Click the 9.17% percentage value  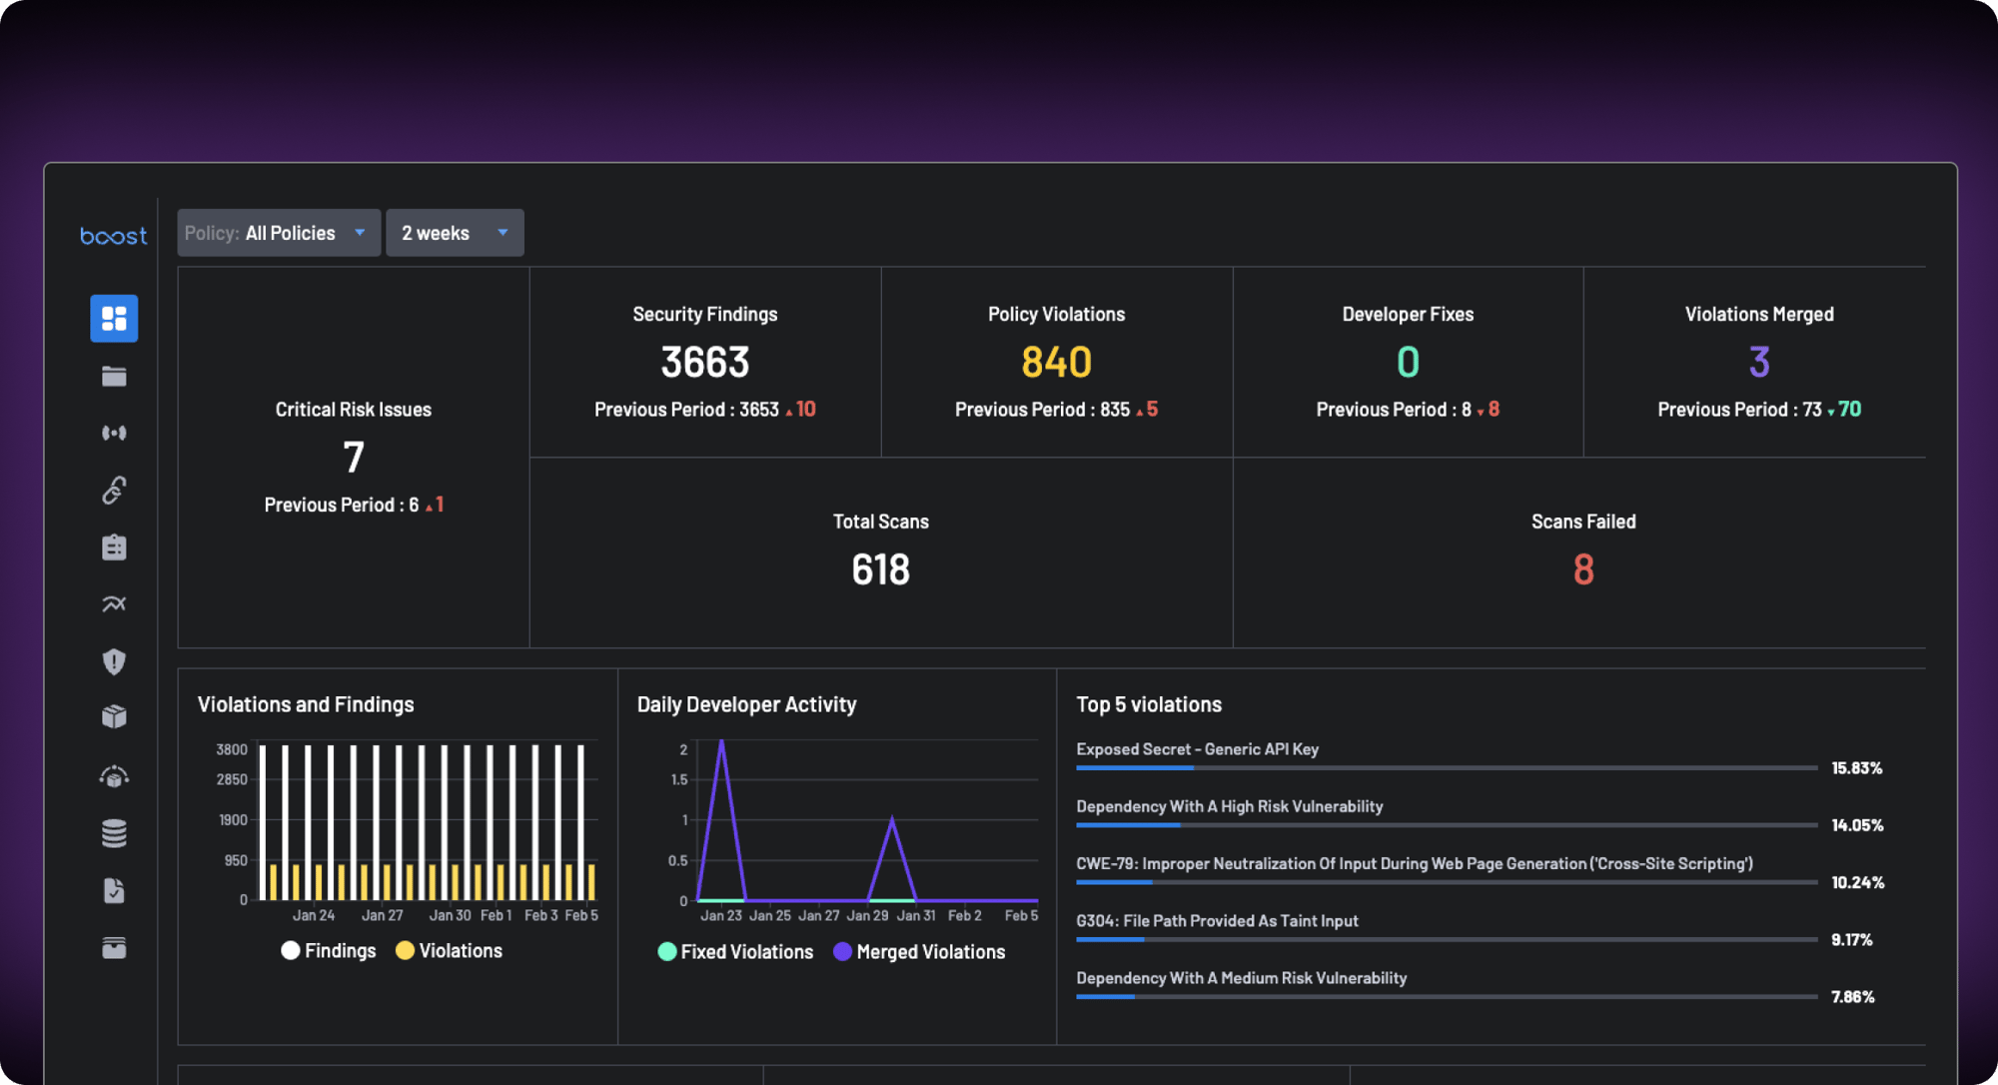1851,940
